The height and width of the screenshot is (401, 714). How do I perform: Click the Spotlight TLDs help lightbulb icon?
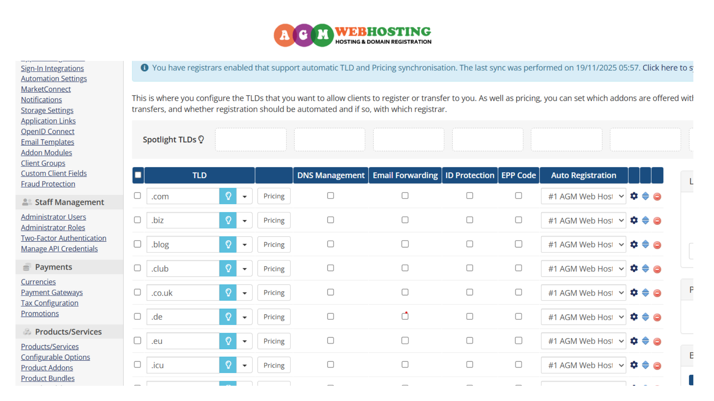201,139
